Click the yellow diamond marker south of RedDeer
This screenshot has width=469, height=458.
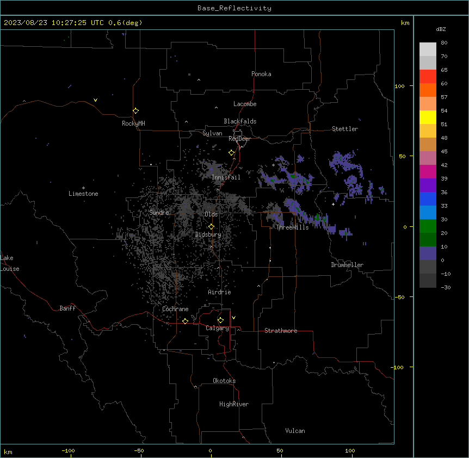232,153
